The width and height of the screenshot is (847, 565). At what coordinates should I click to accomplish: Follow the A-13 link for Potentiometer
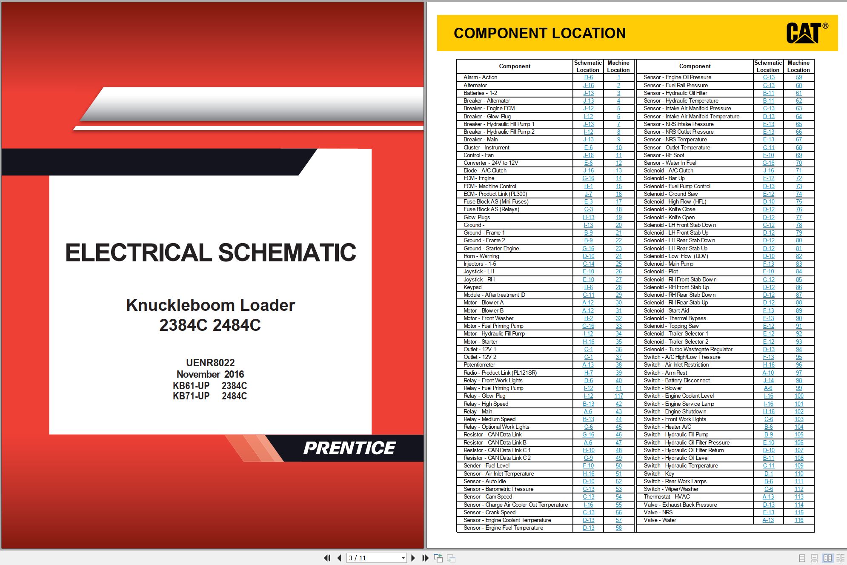point(588,365)
